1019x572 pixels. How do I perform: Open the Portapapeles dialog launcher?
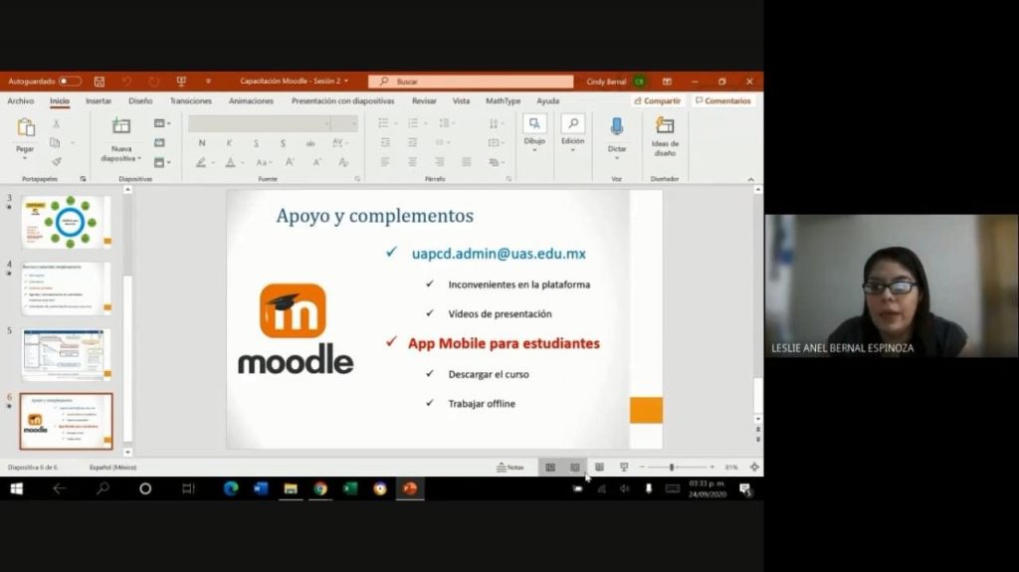84,179
